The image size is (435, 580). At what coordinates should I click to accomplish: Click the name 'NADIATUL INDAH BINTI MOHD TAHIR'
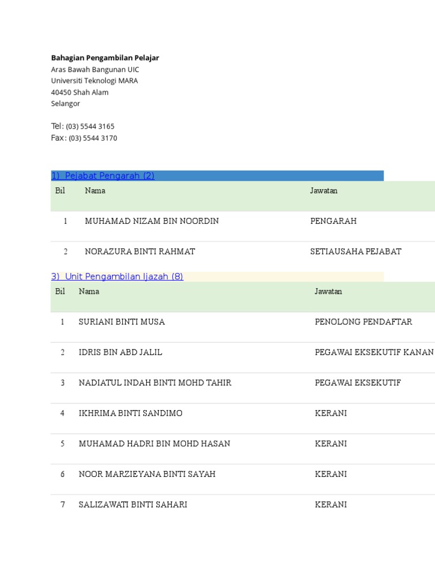[155, 382]
